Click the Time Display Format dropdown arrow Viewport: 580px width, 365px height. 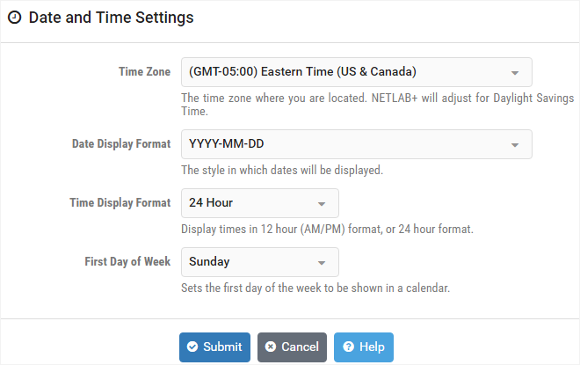[322, 203]
